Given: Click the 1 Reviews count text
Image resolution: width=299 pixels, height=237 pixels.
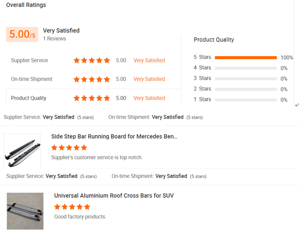Looking at the screenshot, I should (54, 39).
